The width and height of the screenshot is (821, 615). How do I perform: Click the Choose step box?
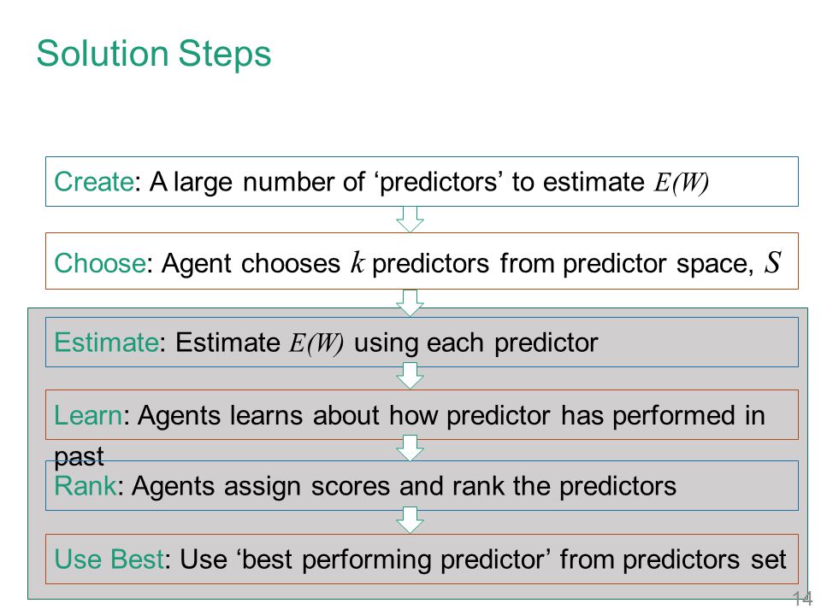click(x=422, y=261)
